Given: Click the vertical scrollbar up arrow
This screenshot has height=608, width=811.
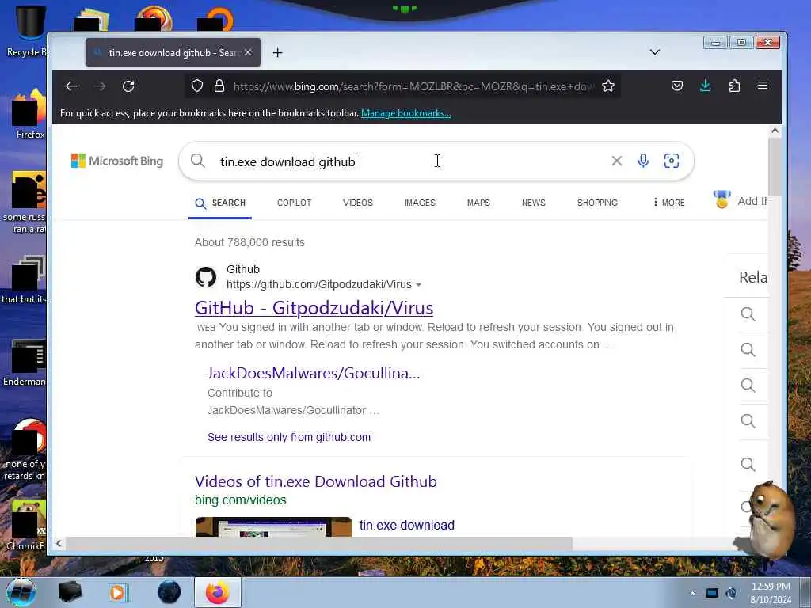Looking at the screenshot, I should 775,131.
